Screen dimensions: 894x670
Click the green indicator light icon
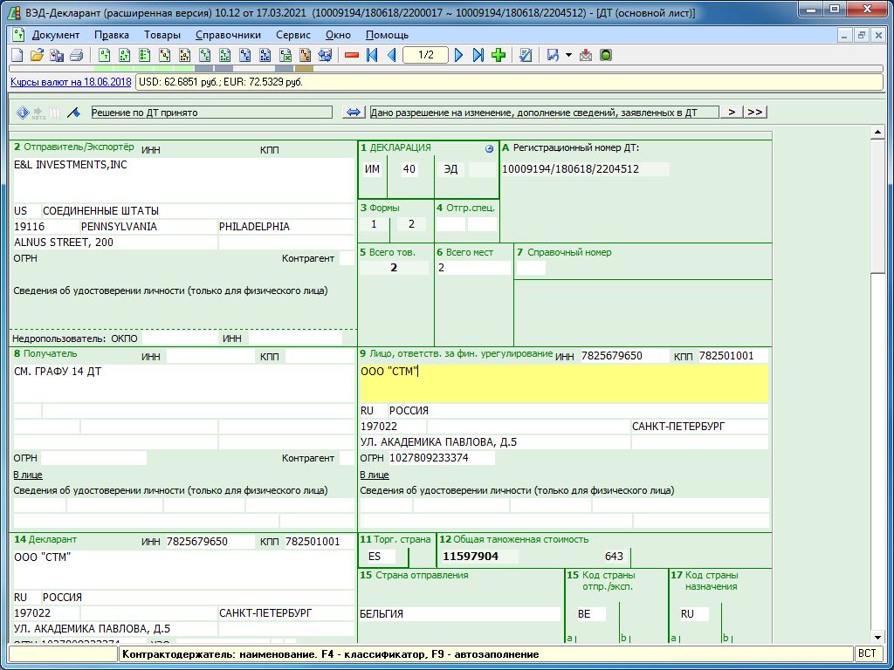606,56
